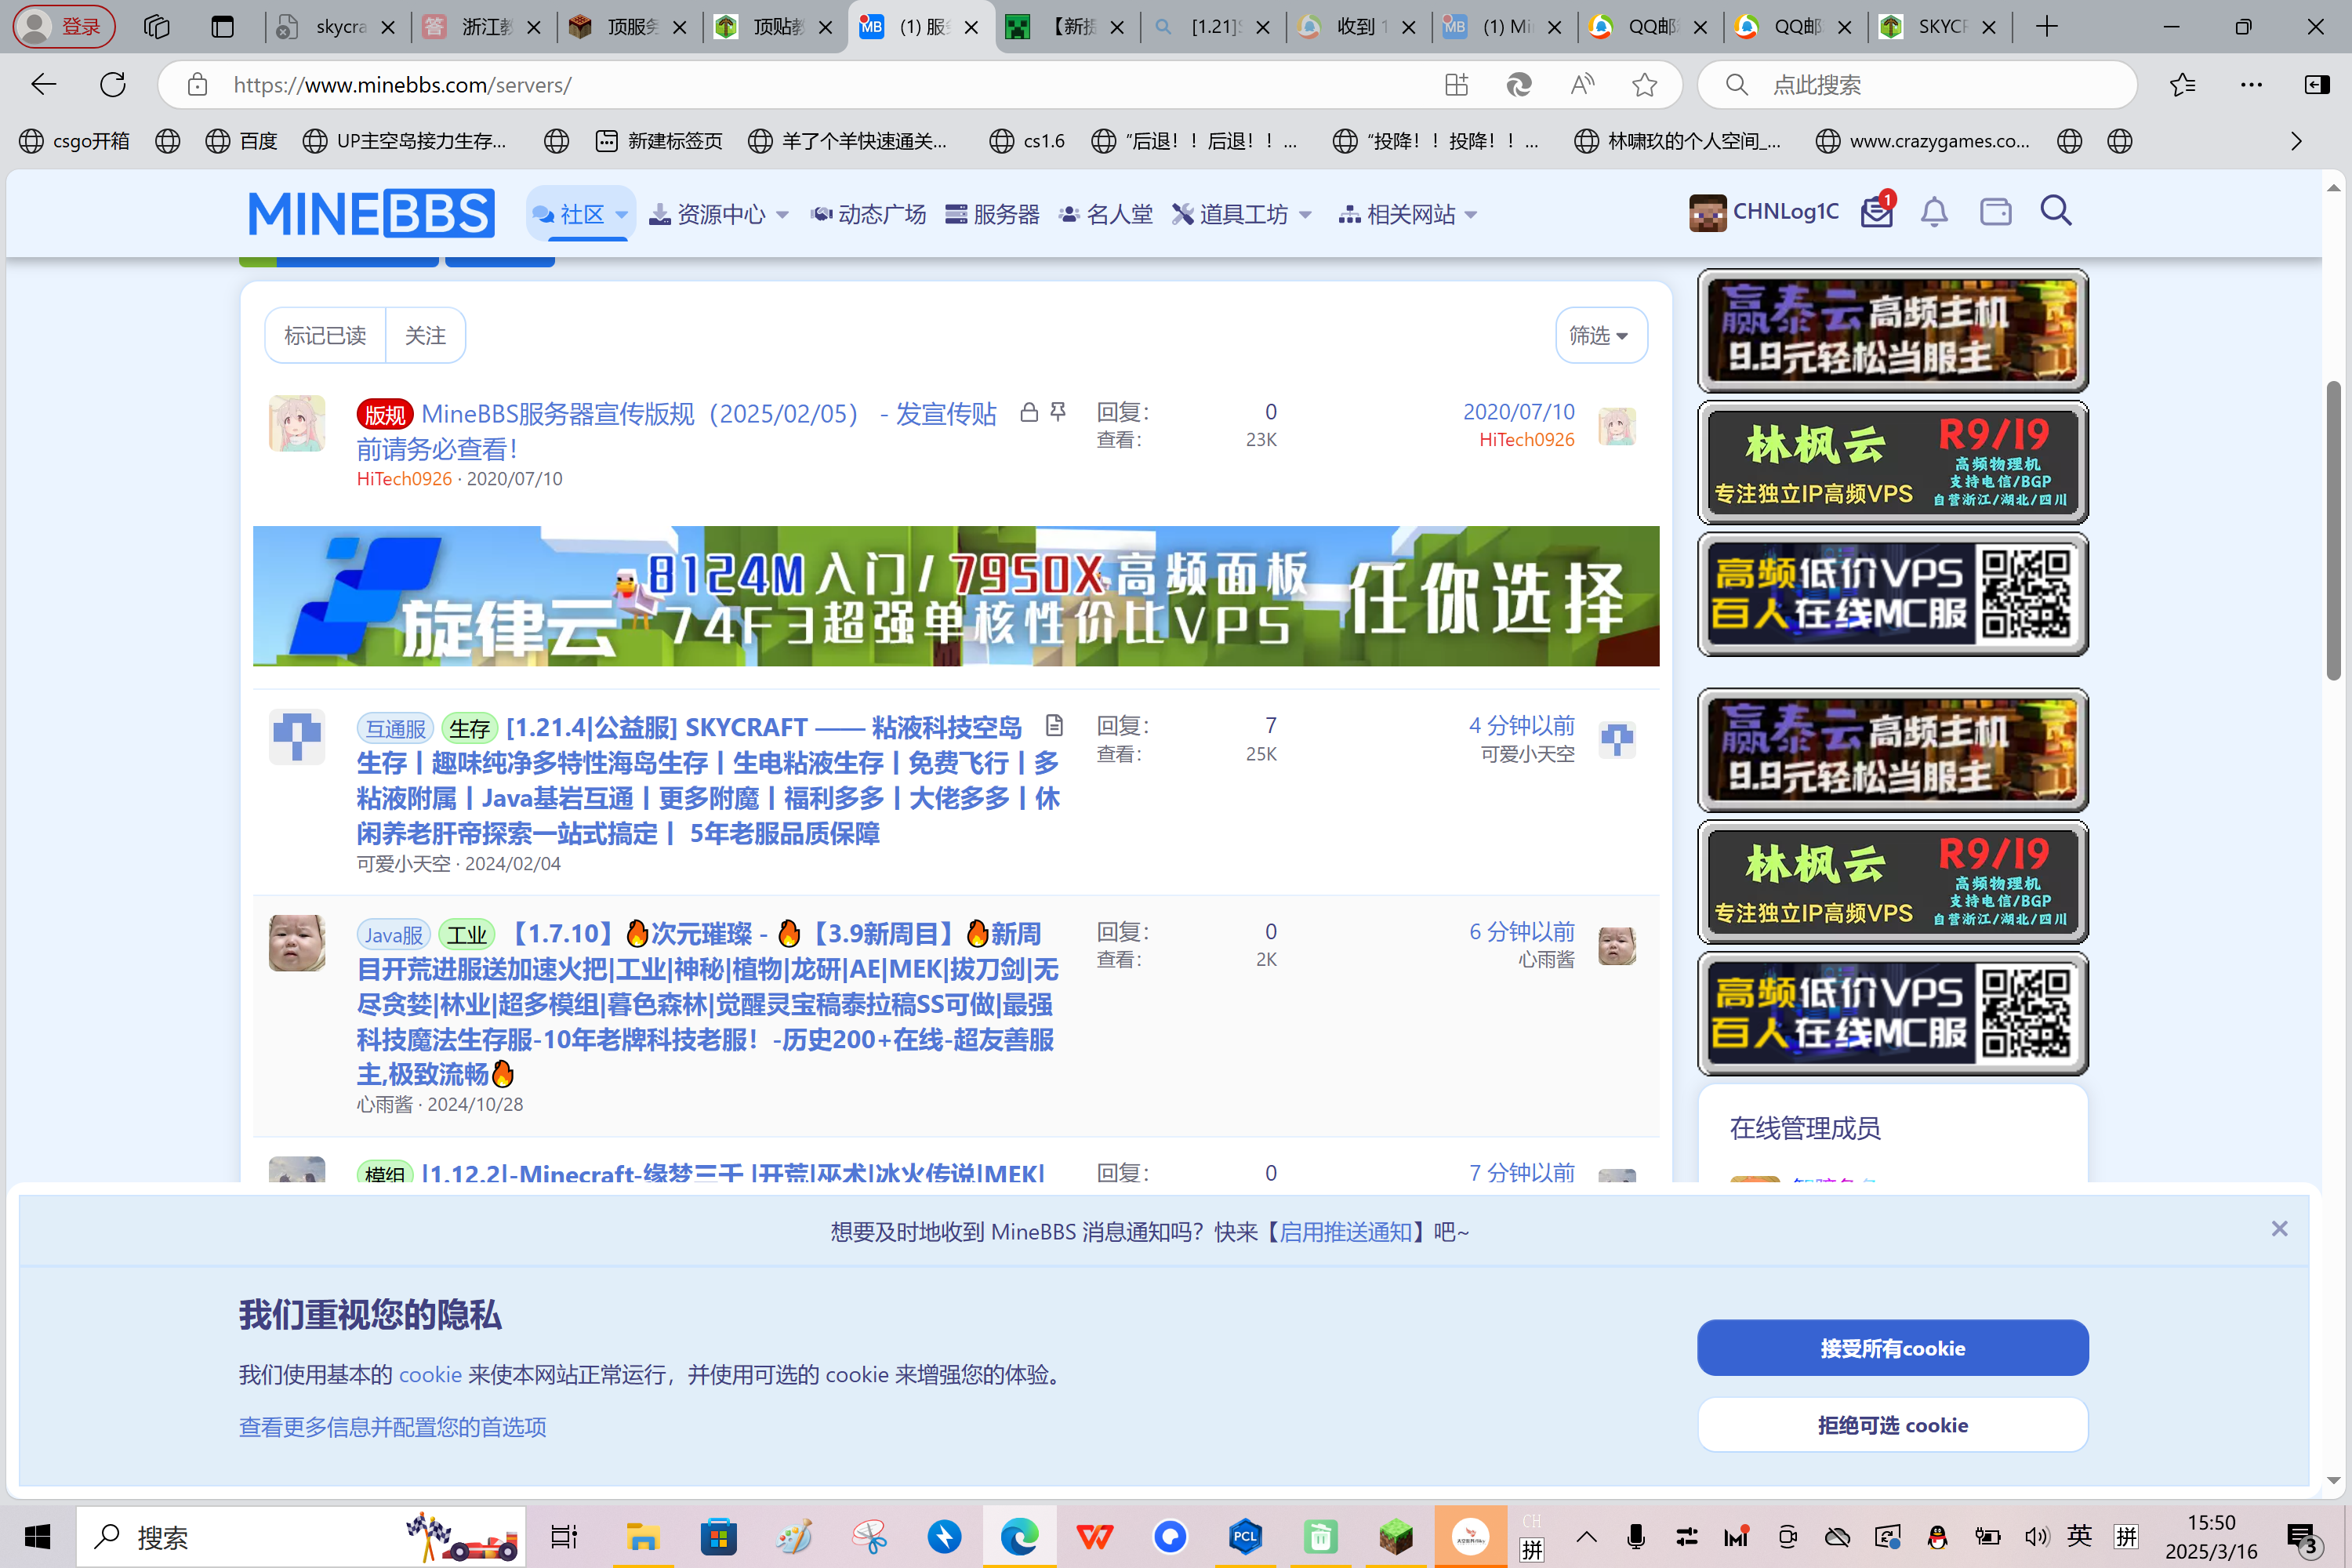Open Minecraft grass block taskbar icon
The height and width of the screenshot is (1568, 2352).
(x=1396, y=1536)
